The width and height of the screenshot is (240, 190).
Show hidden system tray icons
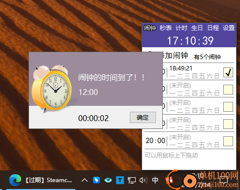(85, 180)
